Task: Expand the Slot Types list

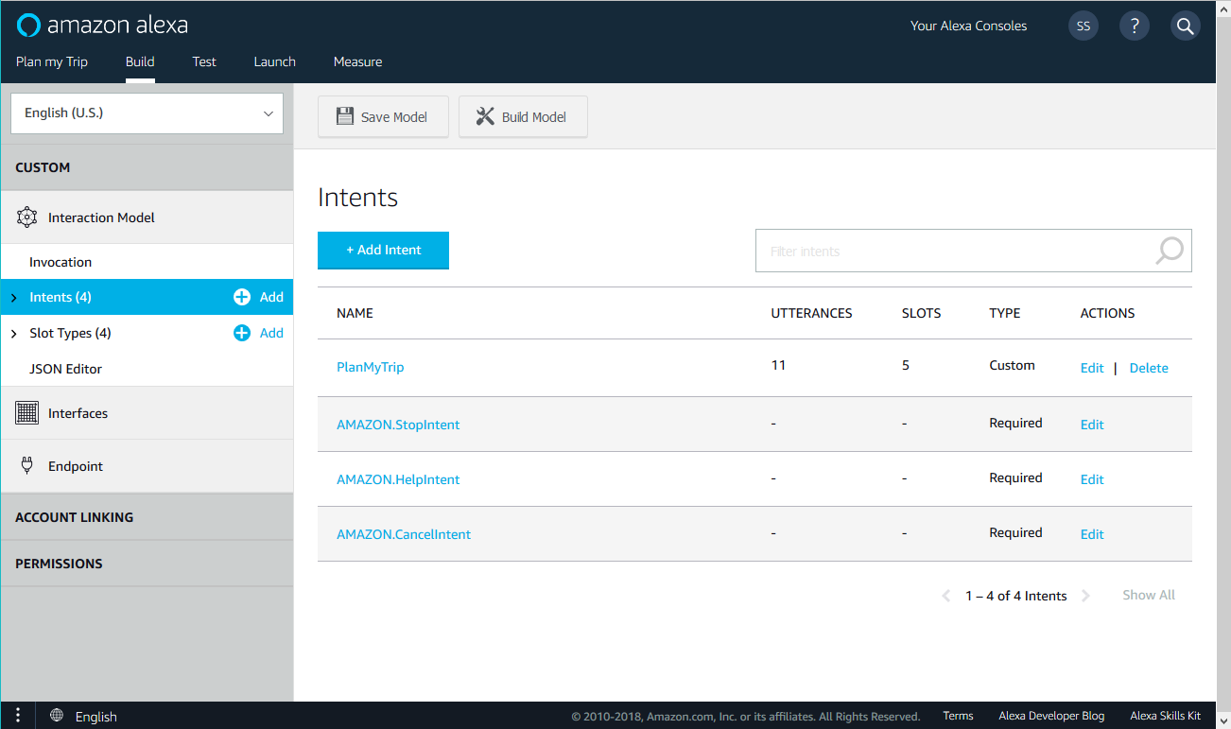Action: pyautogui.click(x=13, y=332)
